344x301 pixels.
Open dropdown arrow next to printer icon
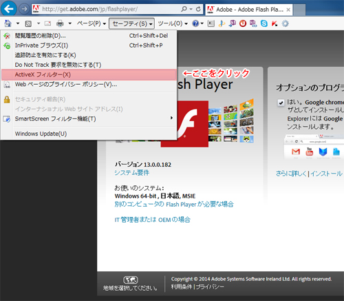(70, 23)
